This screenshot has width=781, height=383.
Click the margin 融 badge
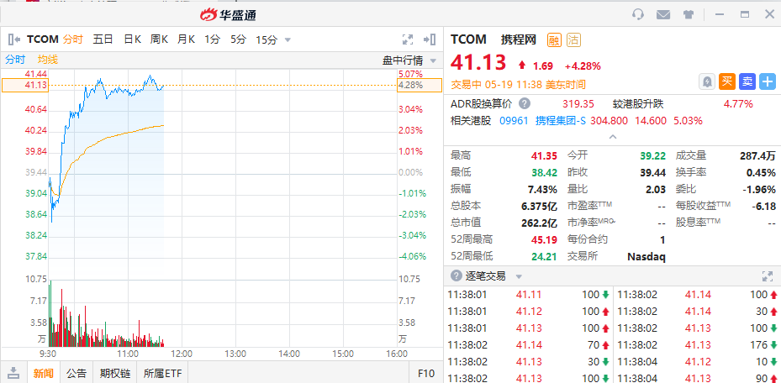(554, 39)
